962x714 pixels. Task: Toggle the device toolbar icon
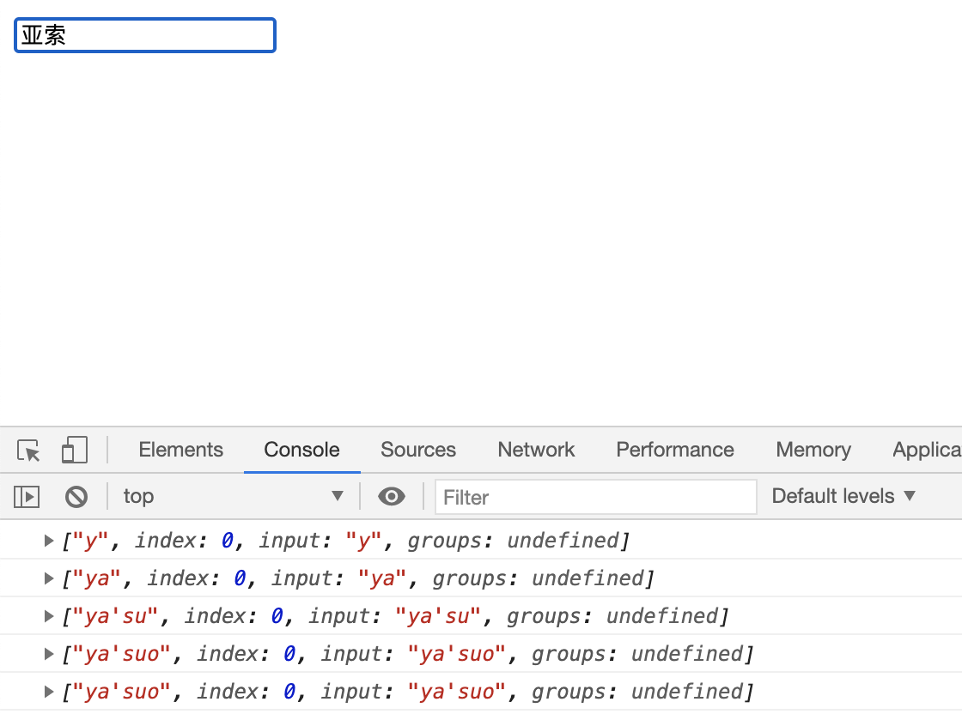[x=75, y=450]
